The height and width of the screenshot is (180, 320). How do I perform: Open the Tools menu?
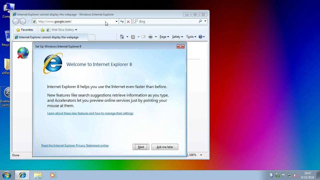click(x=191, y=37)
